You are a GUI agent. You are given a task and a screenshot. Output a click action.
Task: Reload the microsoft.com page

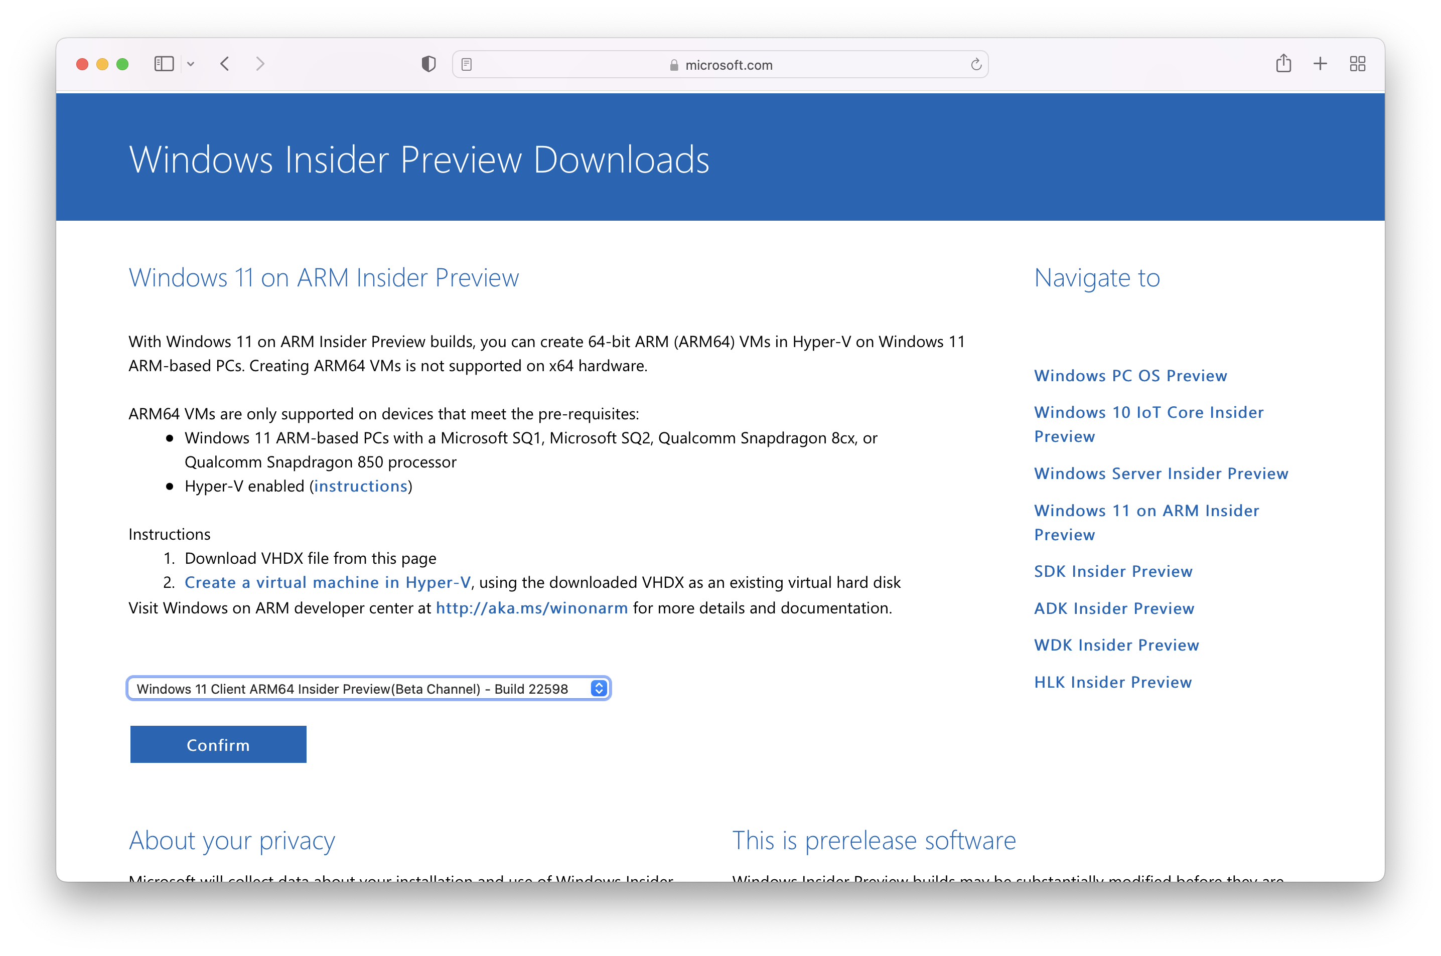tap(976, 65)
